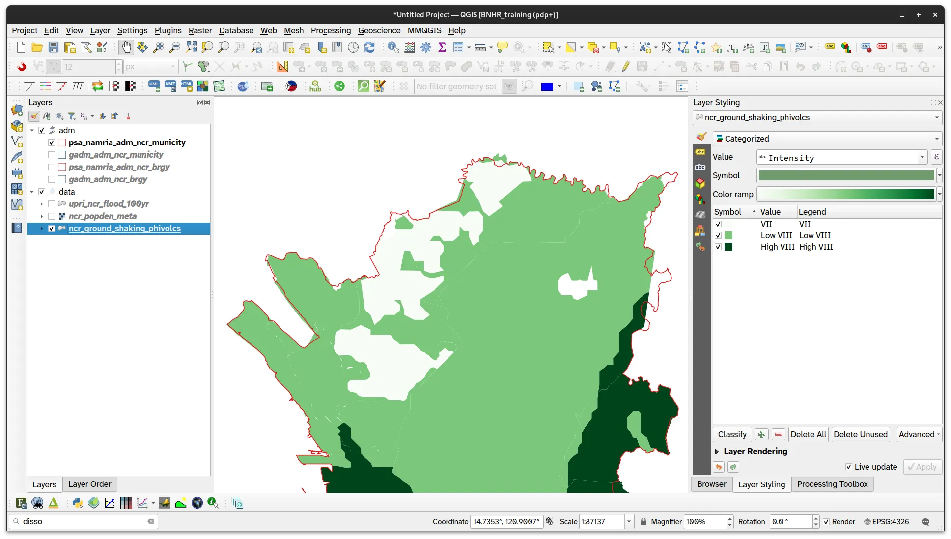Click the Zoom Full extent icon
The height and width of the screenshot is (539, 951).
tap(191, 47)
